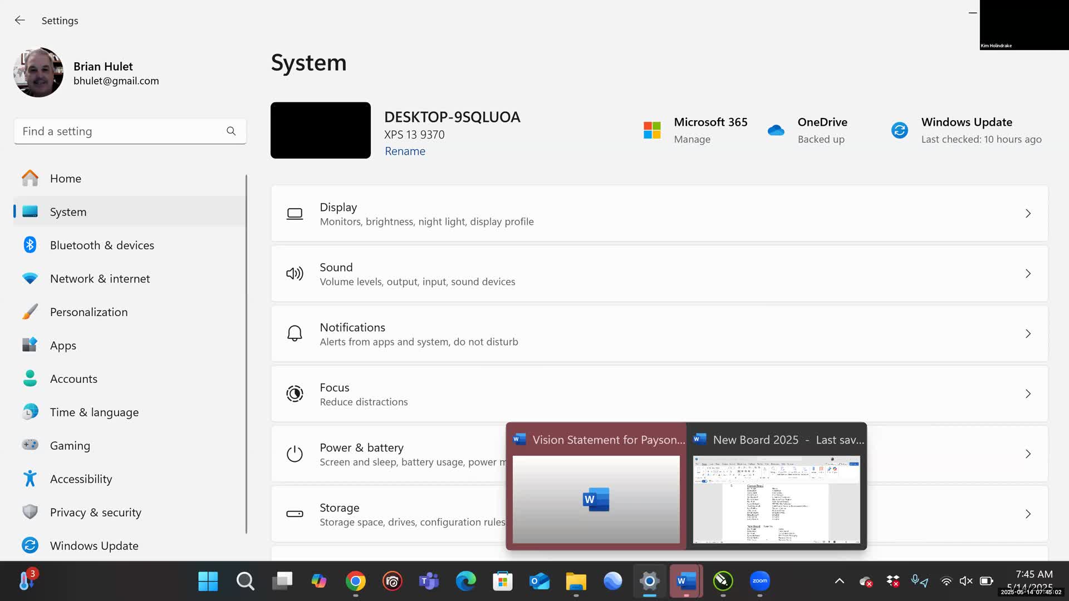
Task: Expand the Display settings chevron
Action: (x=1028, y=214)
